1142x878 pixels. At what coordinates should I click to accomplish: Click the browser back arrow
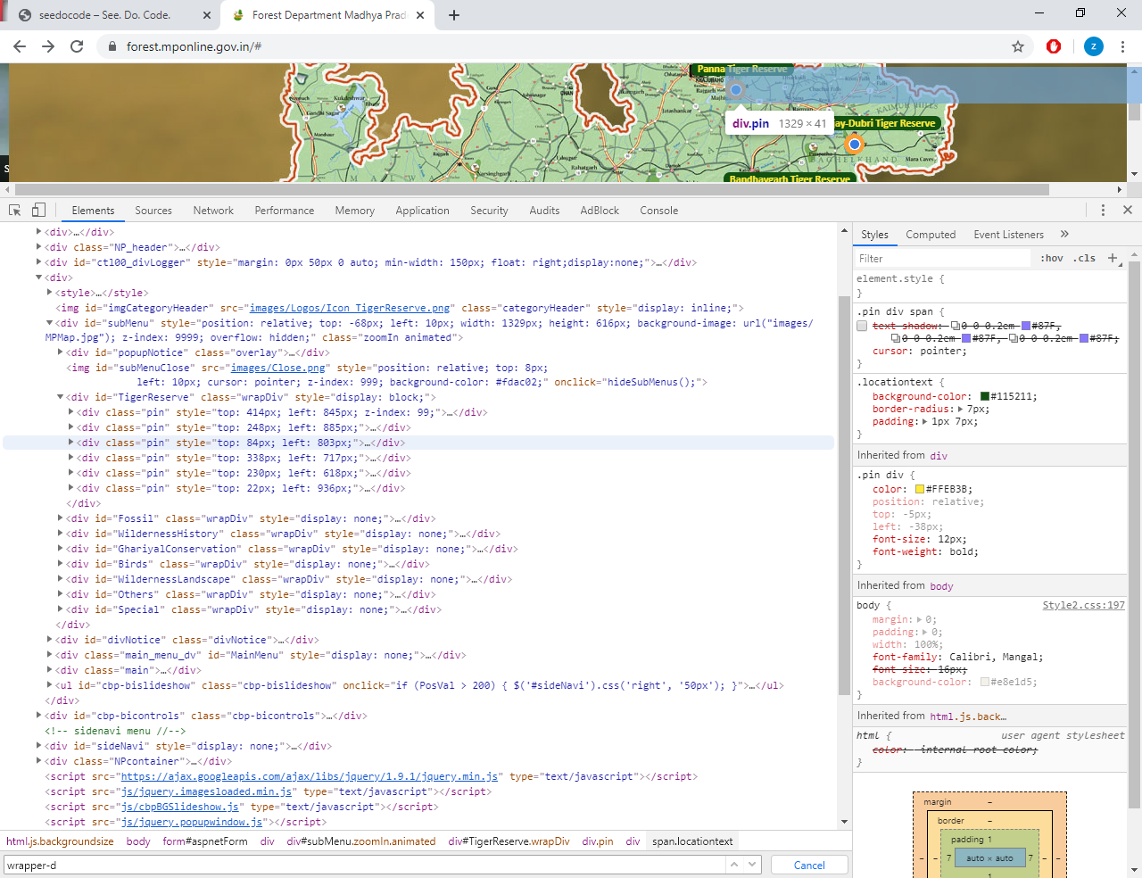click(20, 46)
